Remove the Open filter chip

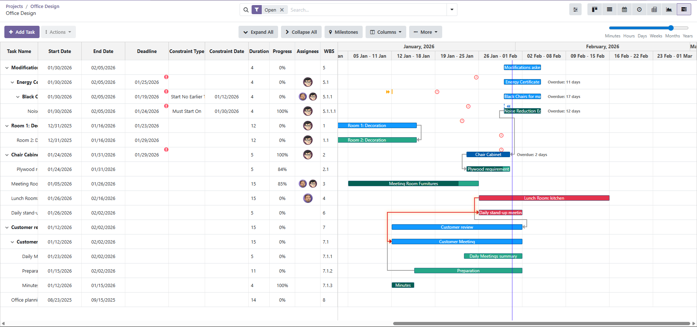[x=282, y=10]
